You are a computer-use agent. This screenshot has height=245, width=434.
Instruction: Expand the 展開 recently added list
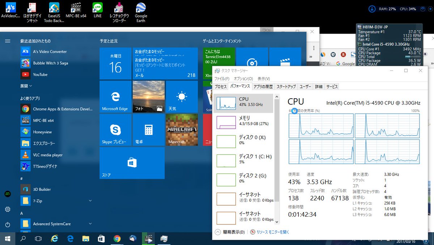pos(26,86)
